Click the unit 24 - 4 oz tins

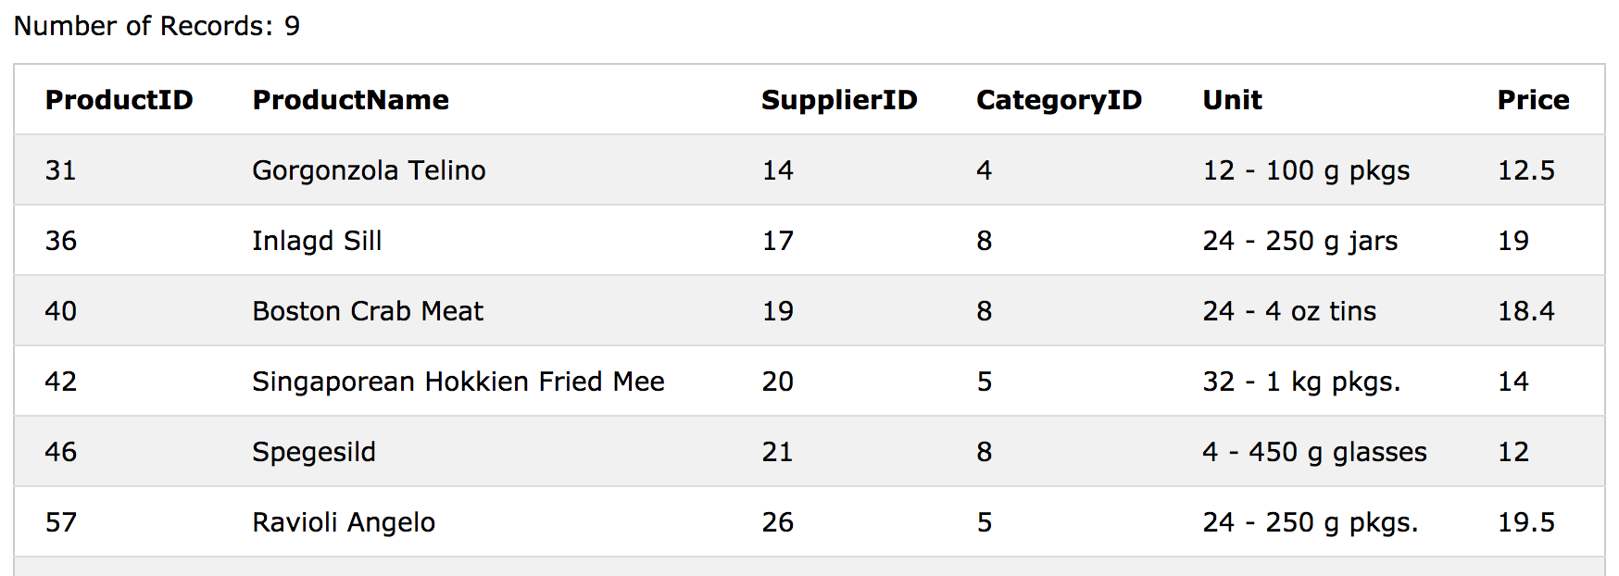(x=1289, y=311)
